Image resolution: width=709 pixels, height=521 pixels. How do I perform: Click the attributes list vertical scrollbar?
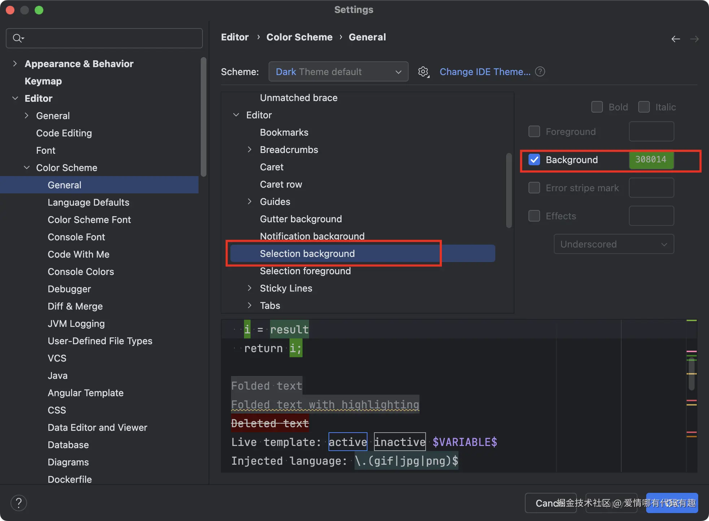(x=509, y=191)
